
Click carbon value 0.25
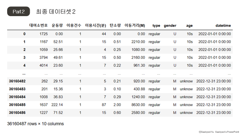point(117,50)
